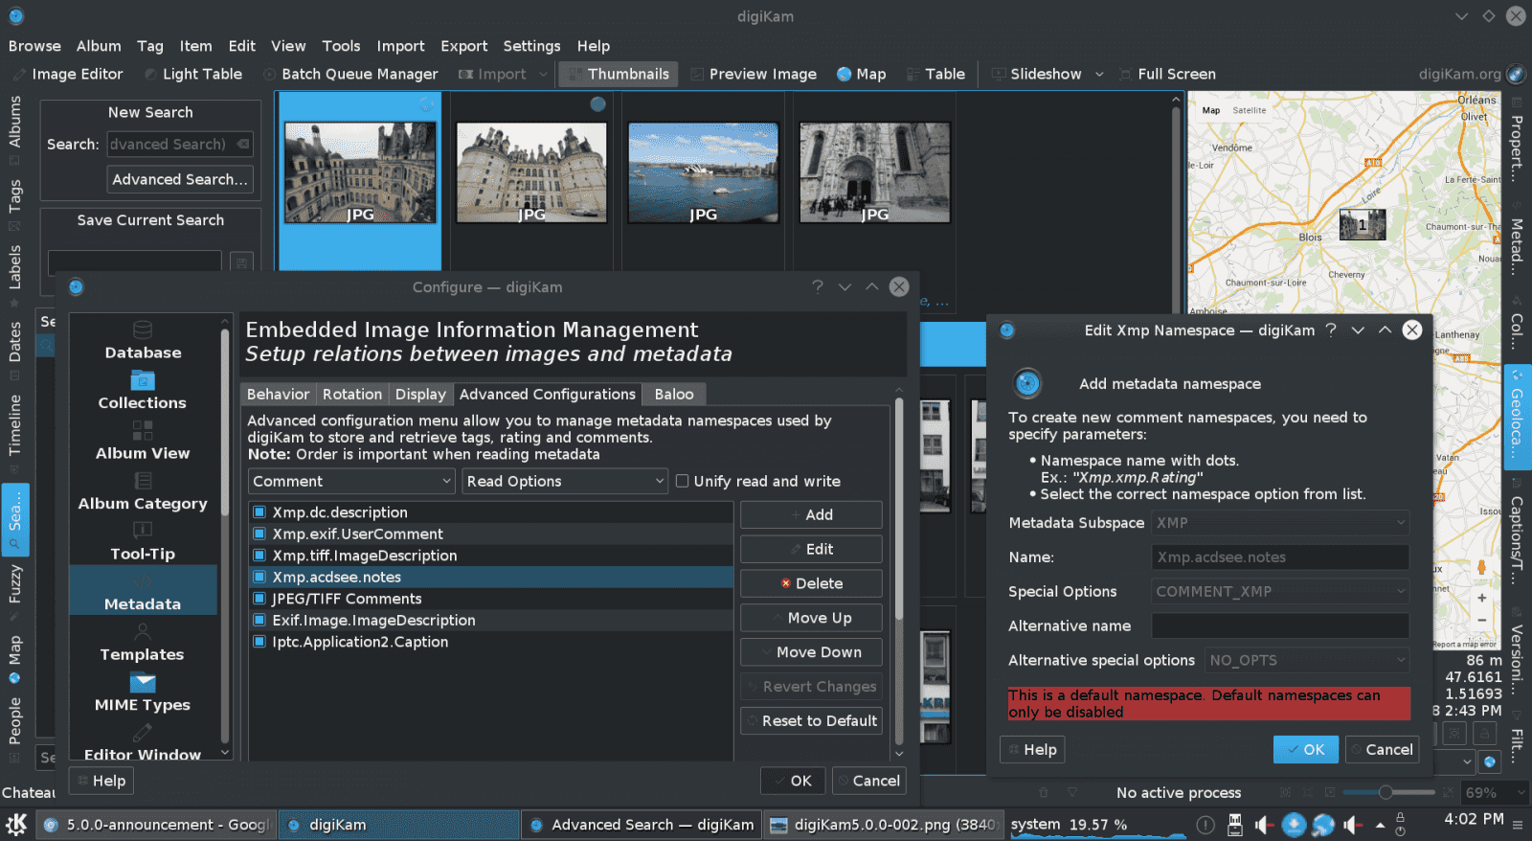
Task: Click the Name field Xmp.acdsee.notes
Action: pyautogui.click(x=1280, y=557)
